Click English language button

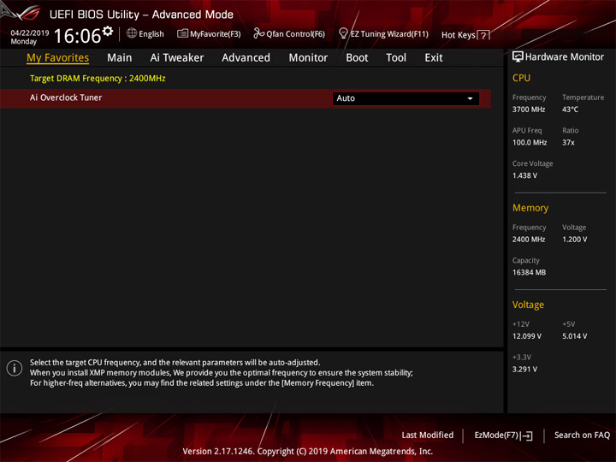click(151, 34)
